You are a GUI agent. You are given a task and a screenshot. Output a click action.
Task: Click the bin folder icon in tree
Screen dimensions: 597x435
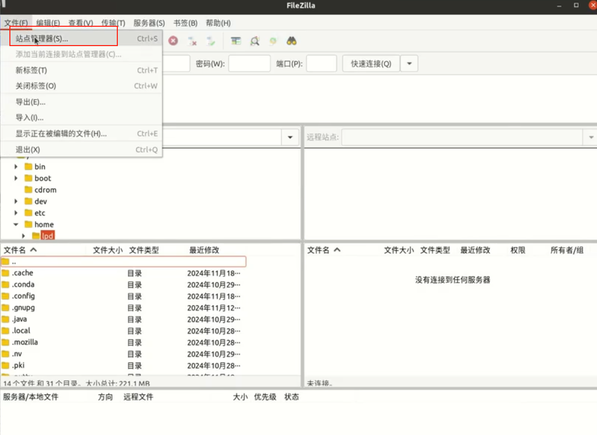[x=28, y=167]
